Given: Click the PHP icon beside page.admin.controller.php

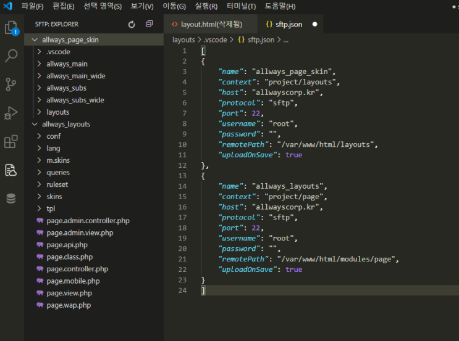Looking at the screenshot, I should [40, 220].
